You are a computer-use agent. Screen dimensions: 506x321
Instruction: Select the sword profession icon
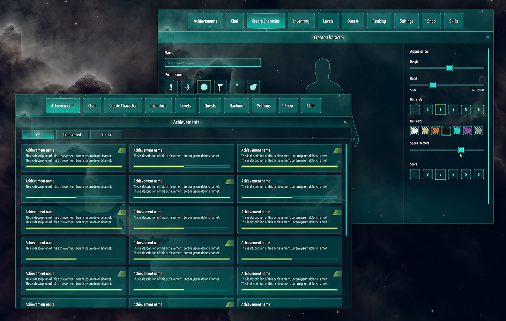171,87
